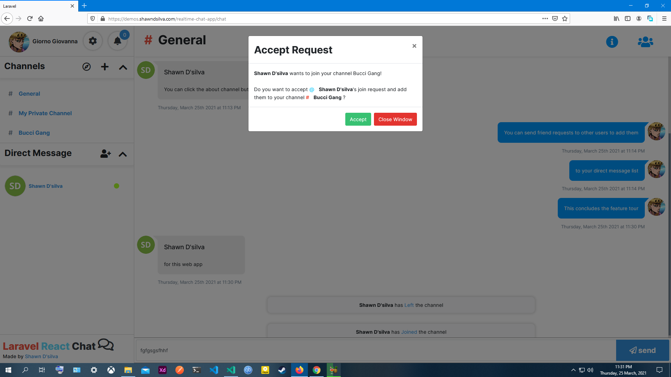Bookmark this page with star icon
Image resolution: width=671 pixels, height=377 pixels.
click(565, 19)
